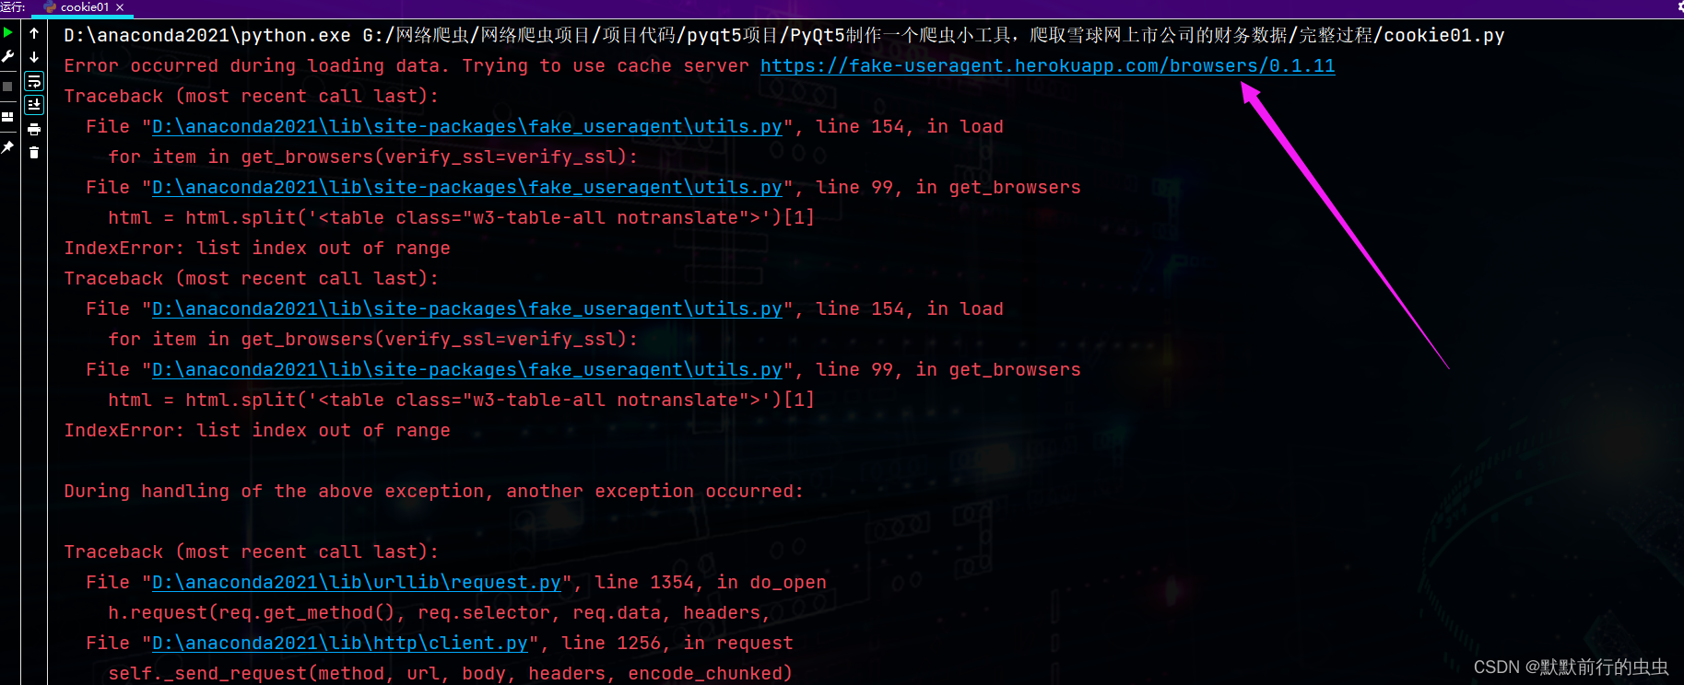Click the python.exe command line for cookie01.py
Screen dimensions: 1684x685
pos(783,35)
